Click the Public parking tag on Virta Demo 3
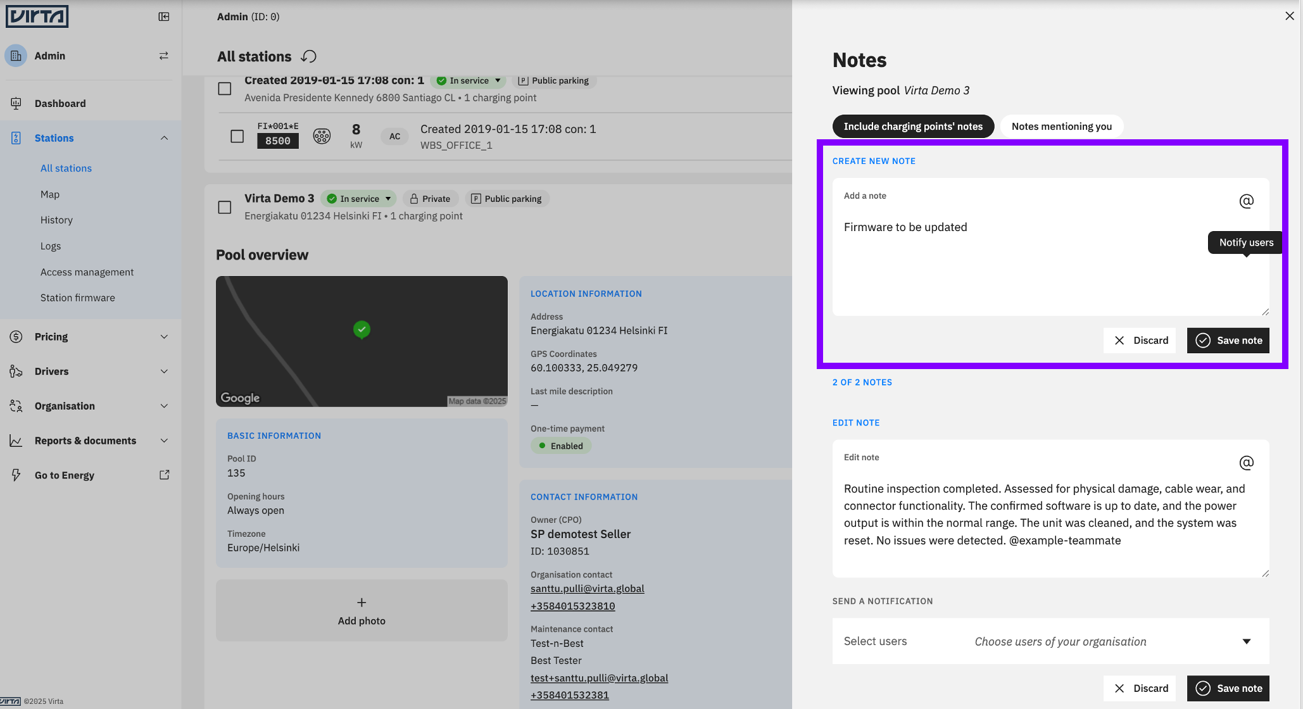Image resolution: width=1303 pixels, height=709 pixels. 507,199
